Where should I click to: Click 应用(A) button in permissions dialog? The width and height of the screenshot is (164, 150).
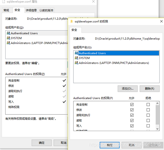click(x=153, y=145)
